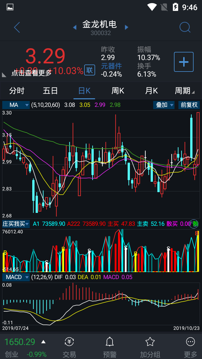This screenshot has width=202, height=359.
Task: Open the 庄买我买 indicator dropdown
Action: point(16,224)
